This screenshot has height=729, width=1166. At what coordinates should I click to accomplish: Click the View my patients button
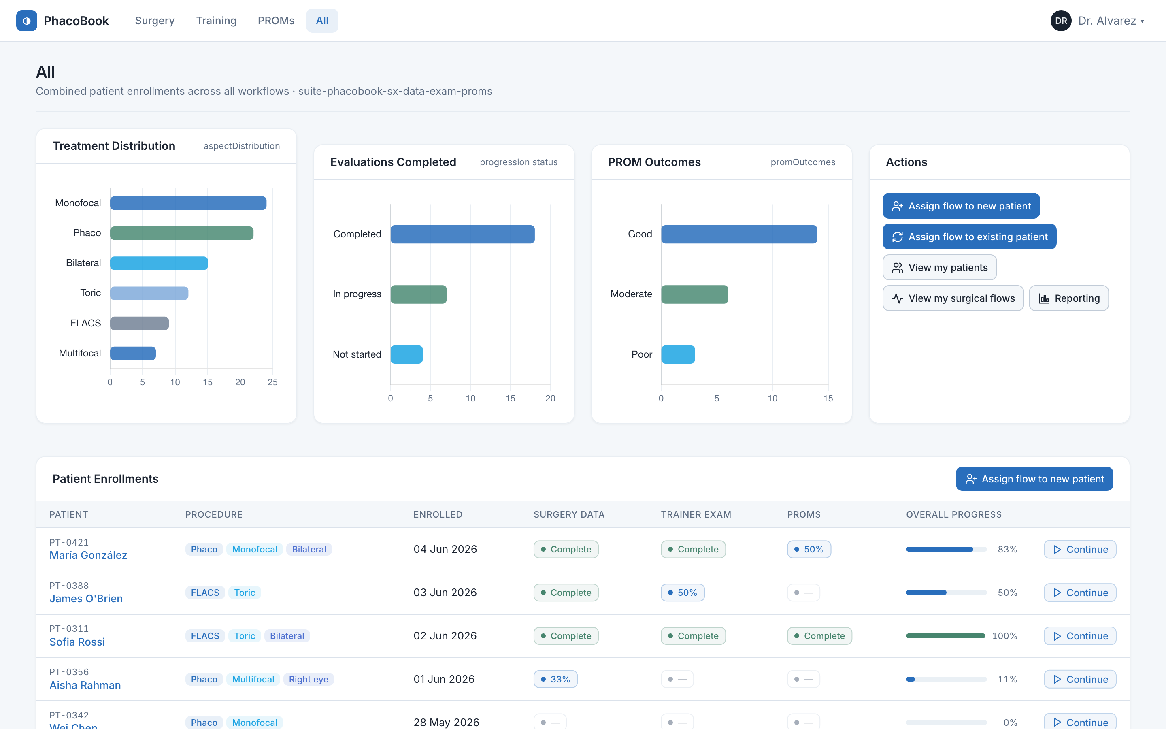[x=940, y=268]
